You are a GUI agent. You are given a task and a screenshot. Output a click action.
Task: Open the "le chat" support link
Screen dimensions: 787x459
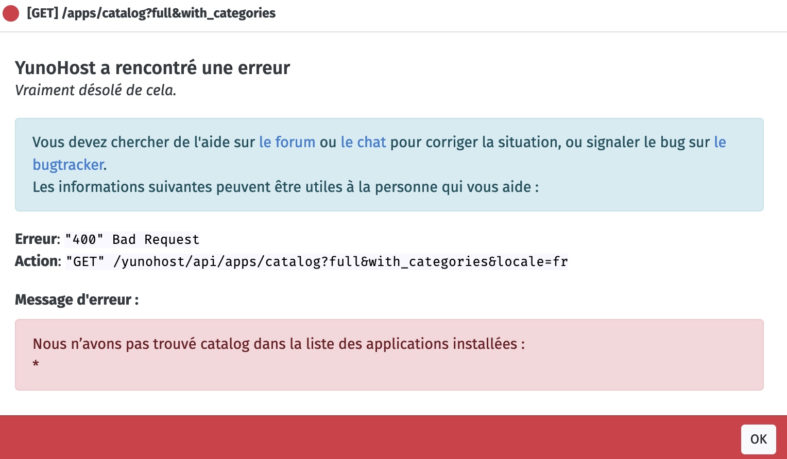[x=363, y=142]
